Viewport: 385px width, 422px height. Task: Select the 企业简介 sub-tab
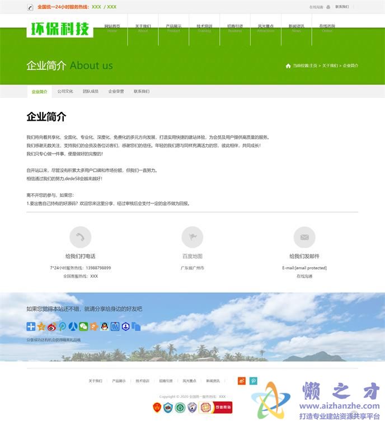tap(39, 92)
